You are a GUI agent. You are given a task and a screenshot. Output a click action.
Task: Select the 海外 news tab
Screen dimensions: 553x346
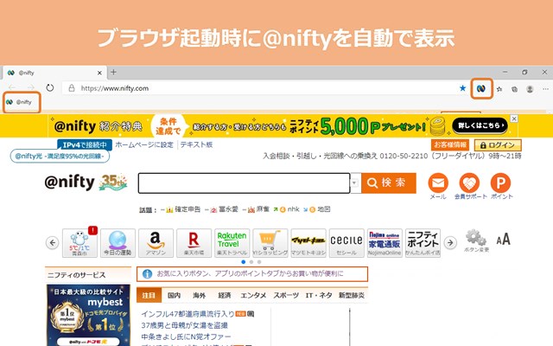[200, 295]
